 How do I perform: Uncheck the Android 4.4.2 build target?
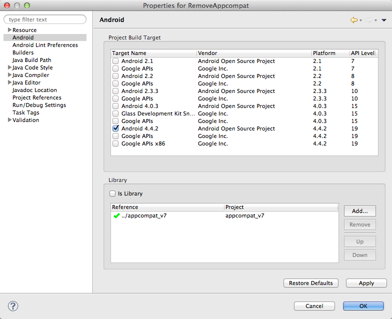(115, 128)
